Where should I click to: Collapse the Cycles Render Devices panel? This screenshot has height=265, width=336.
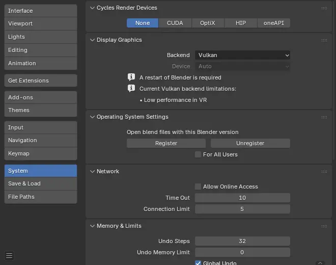tap(92, 8)
